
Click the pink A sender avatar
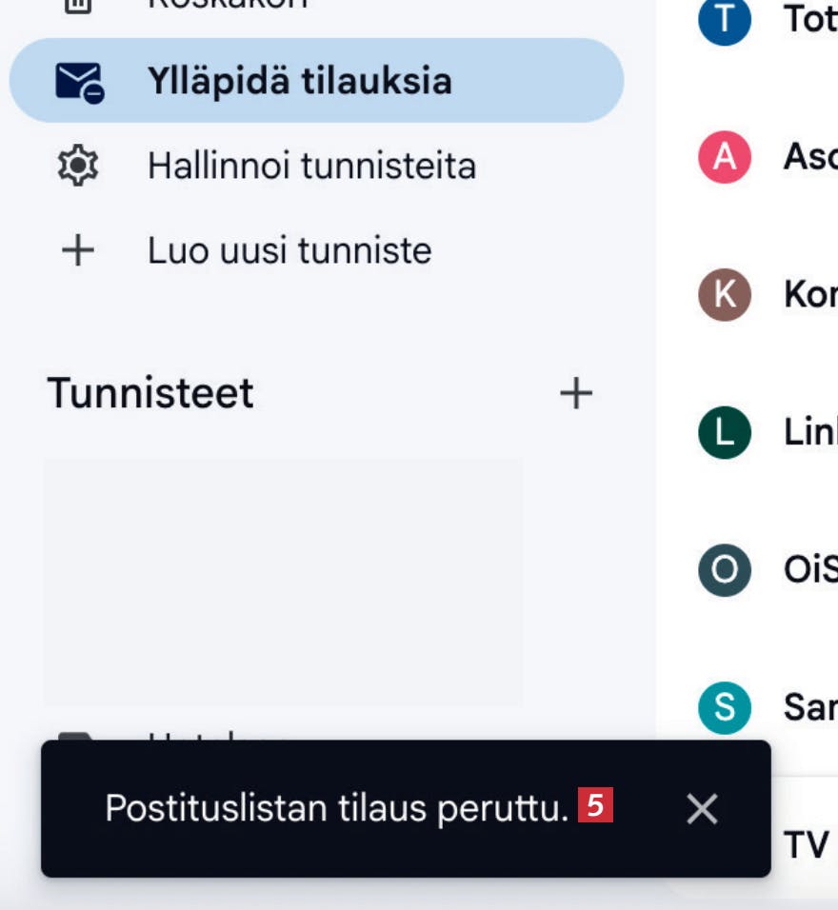pos(725,157)
